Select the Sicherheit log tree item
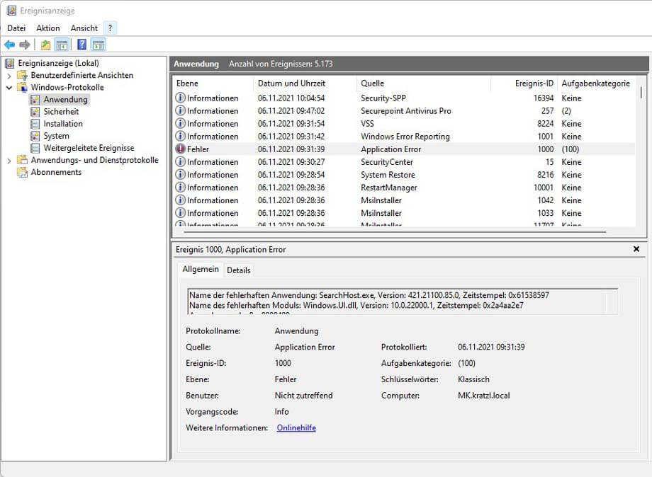This screenshot has height=477, width=652. coord(61,112)
